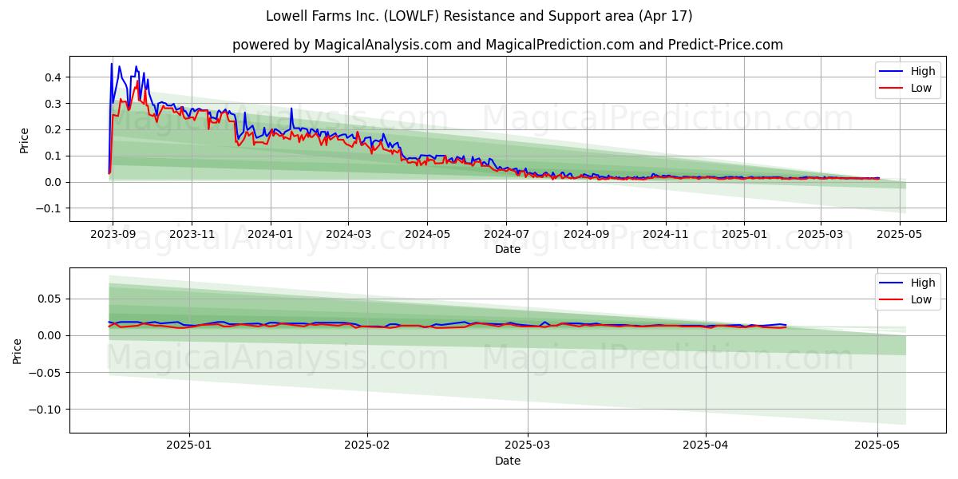Screen dimensions: 958x479
Task: Click the '0.2' y-axis label on the top chart
Action: pyautogui.click(x=53, y=129)
